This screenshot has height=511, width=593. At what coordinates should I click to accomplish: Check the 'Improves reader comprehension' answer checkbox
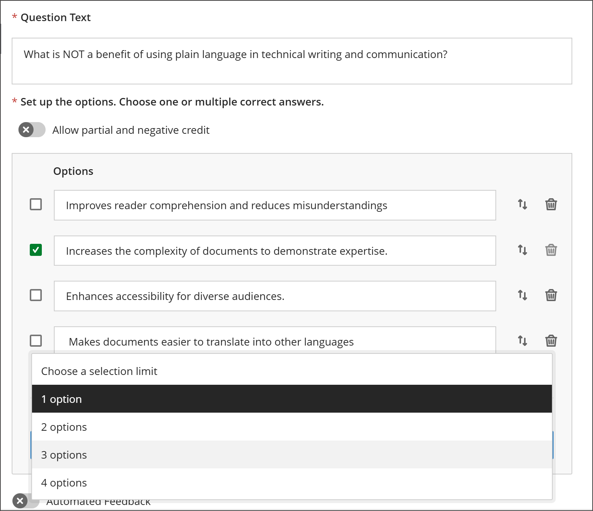(36, 205)
